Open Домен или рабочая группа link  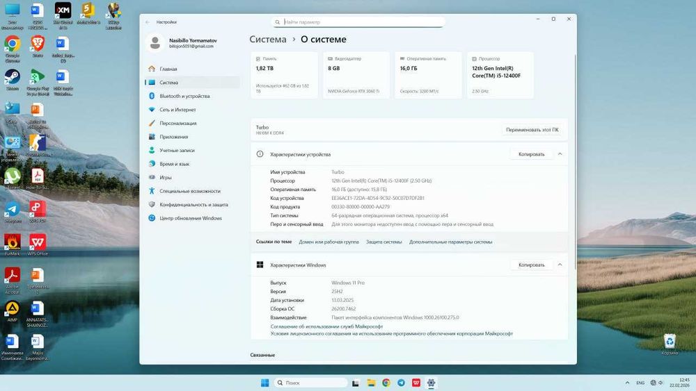click(329, 242)
